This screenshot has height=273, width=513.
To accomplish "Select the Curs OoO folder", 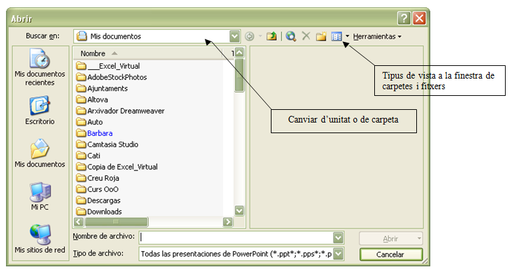I will point(97,189).
